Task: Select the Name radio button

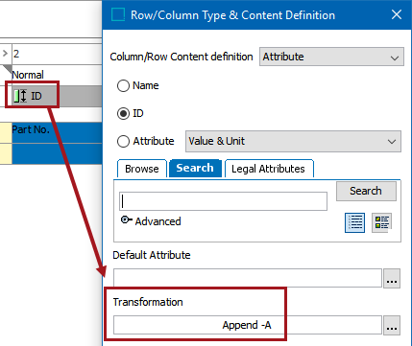Action: [123, 86]
